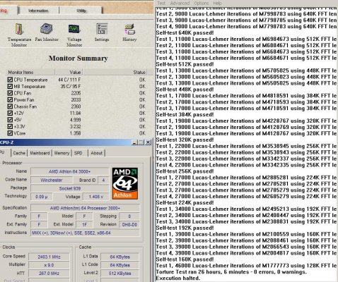Click the 'Self-test 512K passed!' line
This screenshot has height=282, width=338.
[x=185, y=64]
